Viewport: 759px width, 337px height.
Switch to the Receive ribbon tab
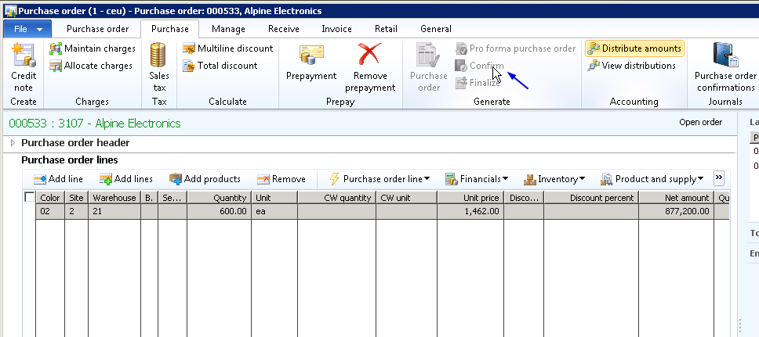coord(283,29)
